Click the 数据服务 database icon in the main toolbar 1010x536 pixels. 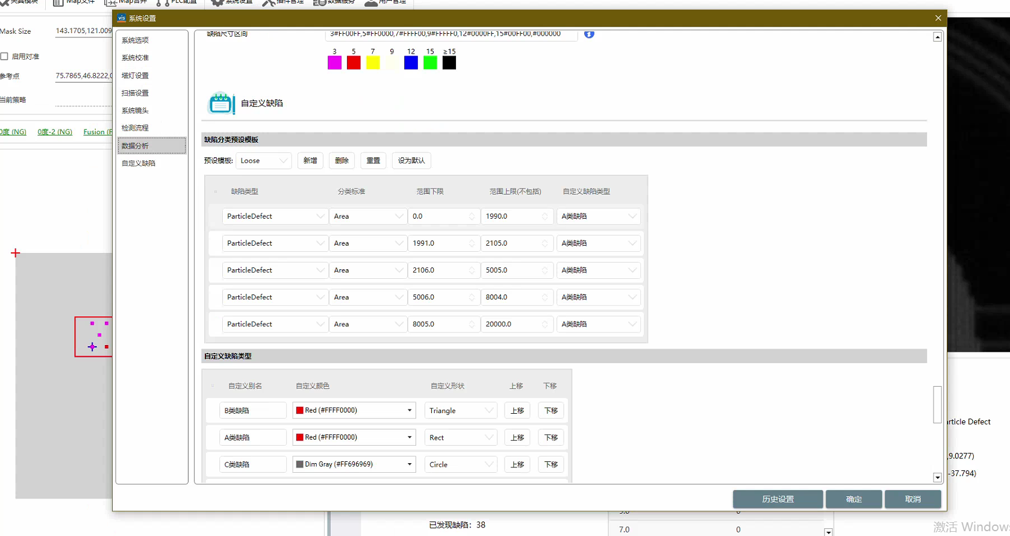[x=319, y=2]
